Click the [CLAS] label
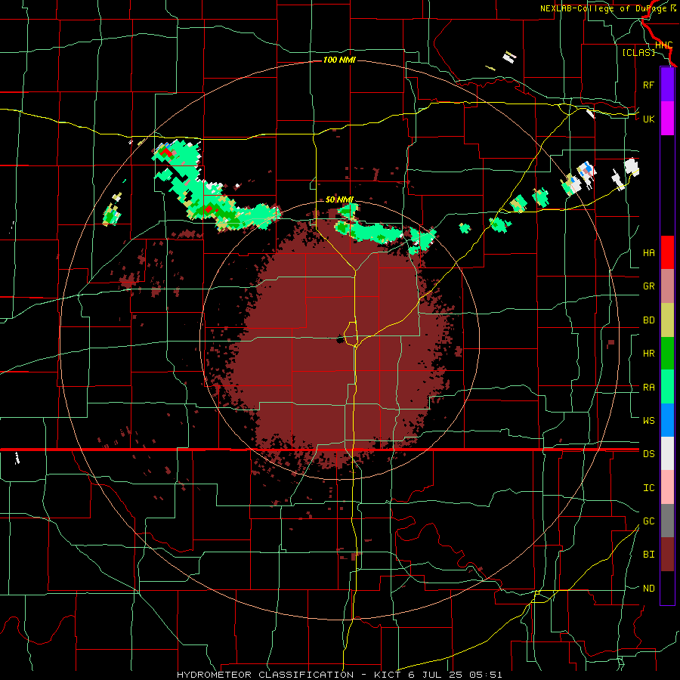Viewport: 680px width, 680px height. (x=638, y=52)
